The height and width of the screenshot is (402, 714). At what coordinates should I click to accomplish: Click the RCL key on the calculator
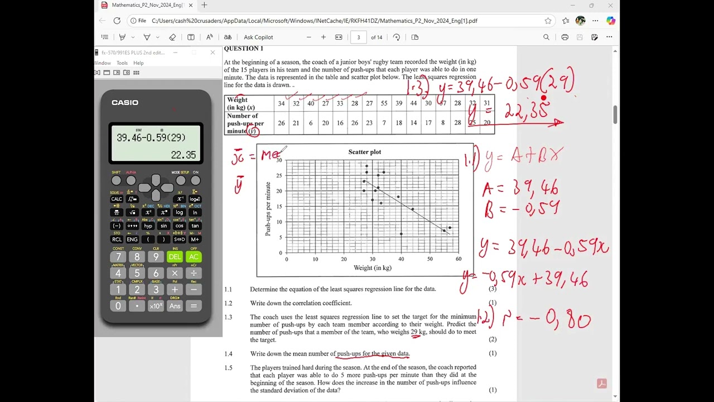(x=117, y=240)
